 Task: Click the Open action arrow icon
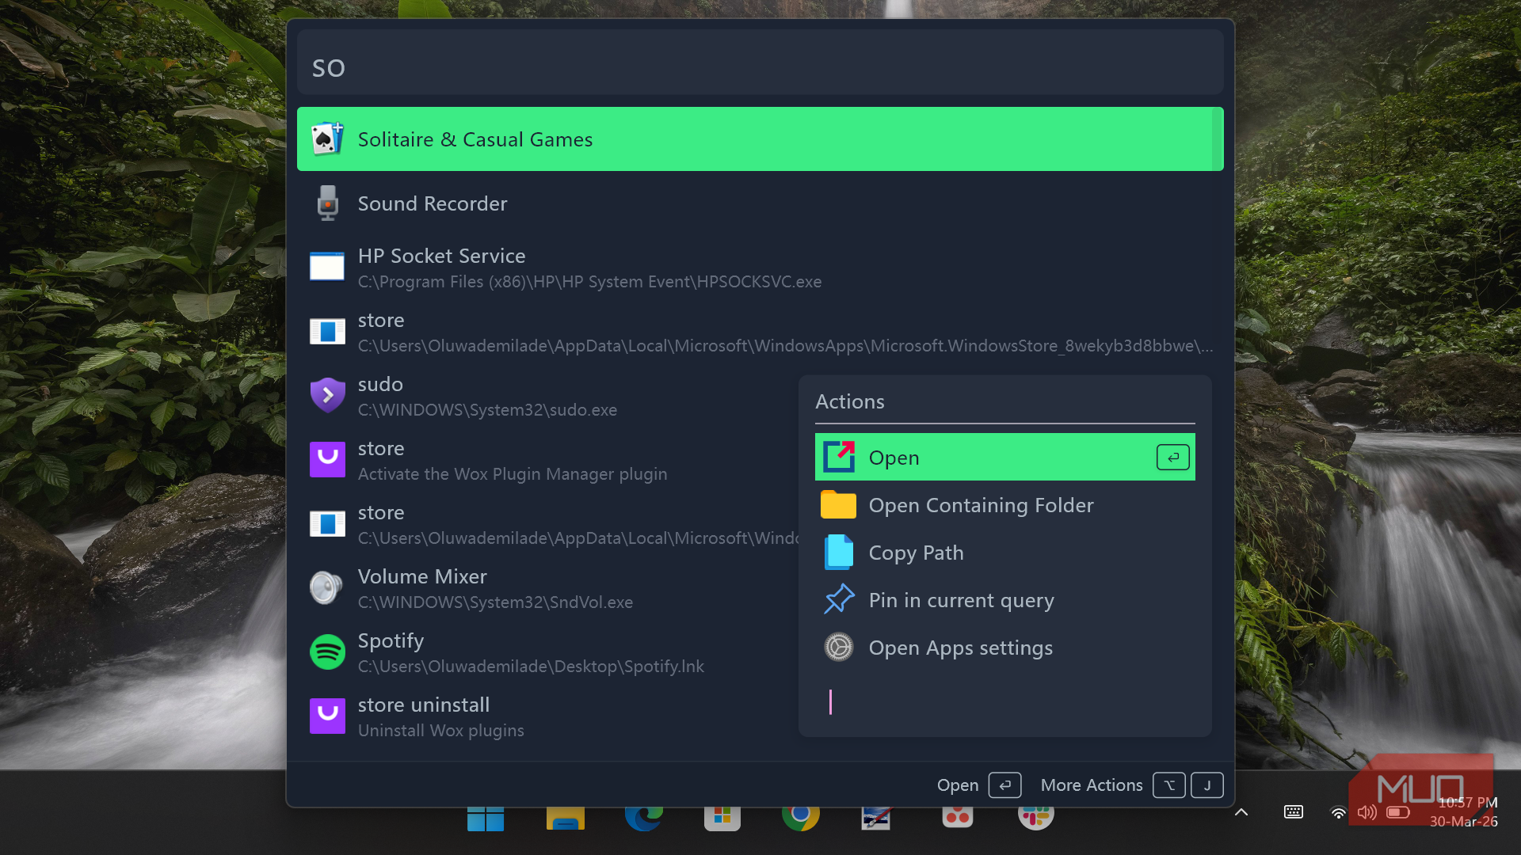pos(838,457)
